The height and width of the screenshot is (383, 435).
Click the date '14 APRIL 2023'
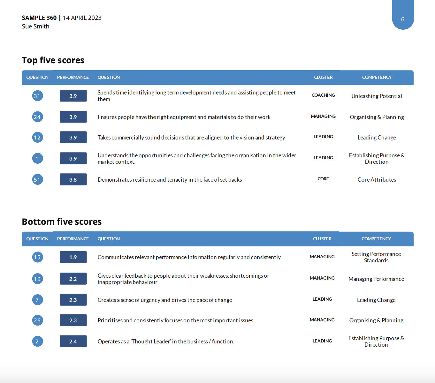click(82, 18)
